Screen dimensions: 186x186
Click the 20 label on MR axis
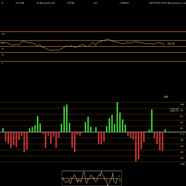point(181,128)
